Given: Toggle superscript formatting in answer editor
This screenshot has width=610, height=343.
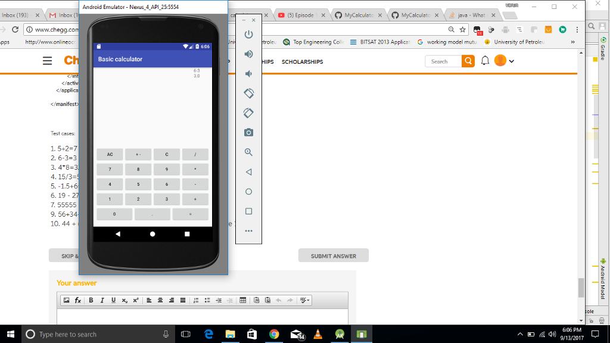Looking at the screenshot, I should tap(136, 300).
